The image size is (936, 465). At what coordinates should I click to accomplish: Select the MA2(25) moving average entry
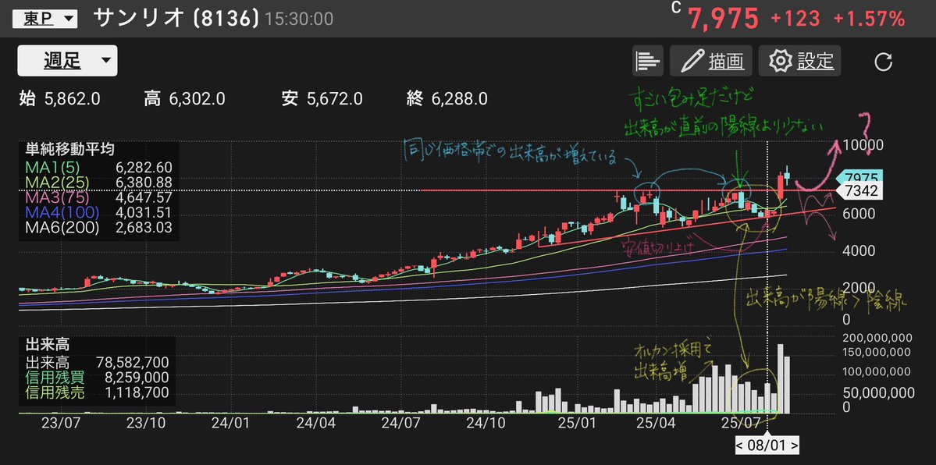coord(98,182)
